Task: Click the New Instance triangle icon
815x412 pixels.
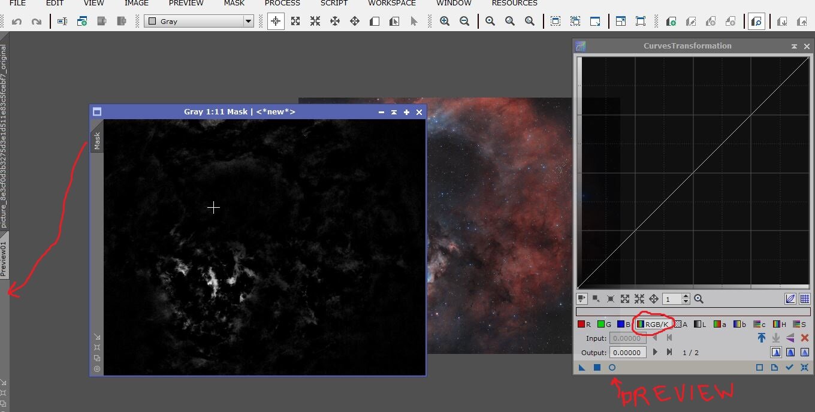Action: tap(582, 368)
